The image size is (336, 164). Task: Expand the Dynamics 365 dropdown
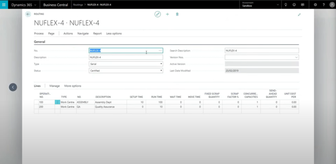(x=35, y=5)
